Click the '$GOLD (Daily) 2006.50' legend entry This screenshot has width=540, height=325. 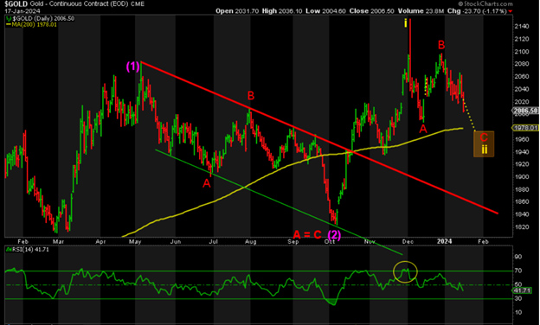tap(43, 18)
